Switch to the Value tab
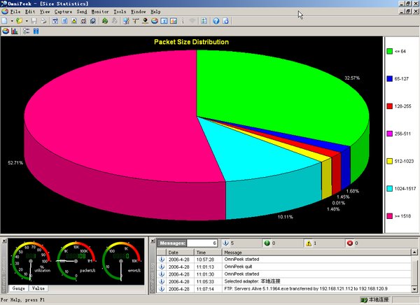This screenshot has height=305, width=420. (38, 288)
